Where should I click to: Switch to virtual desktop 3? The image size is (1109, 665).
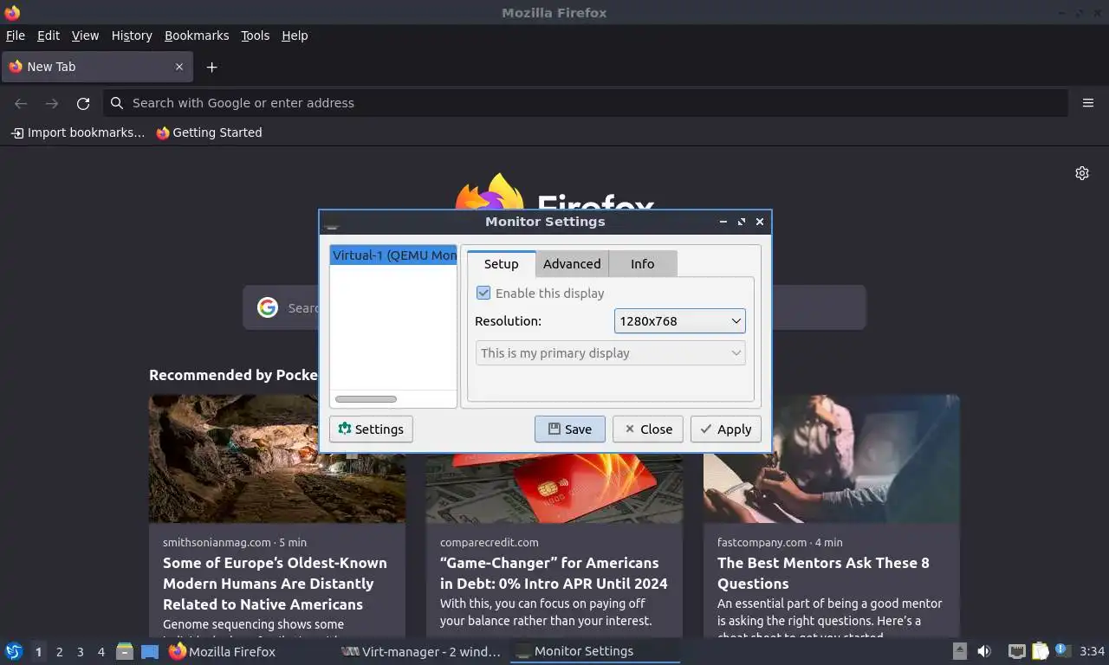click(x=80, y=652)
